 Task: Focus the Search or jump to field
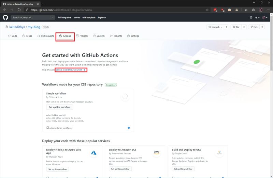tap(33, 17)
